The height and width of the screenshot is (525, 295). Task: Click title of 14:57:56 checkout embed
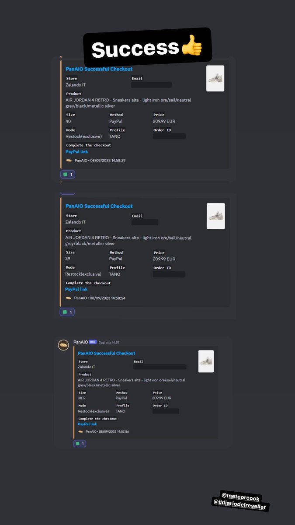pos(107,353)
